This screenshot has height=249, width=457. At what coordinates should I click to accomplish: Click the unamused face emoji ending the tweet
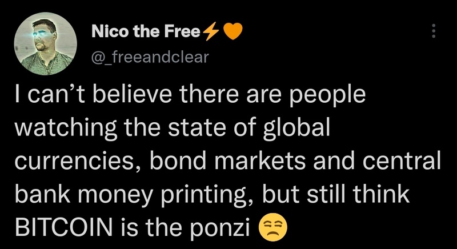pyautogui.click(x=274, y=227)
